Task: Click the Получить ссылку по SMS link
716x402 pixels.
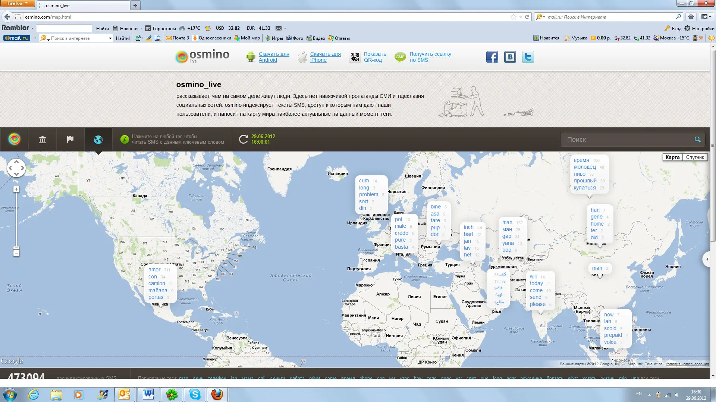Action: pyautogui.click(x=430, y=57)
